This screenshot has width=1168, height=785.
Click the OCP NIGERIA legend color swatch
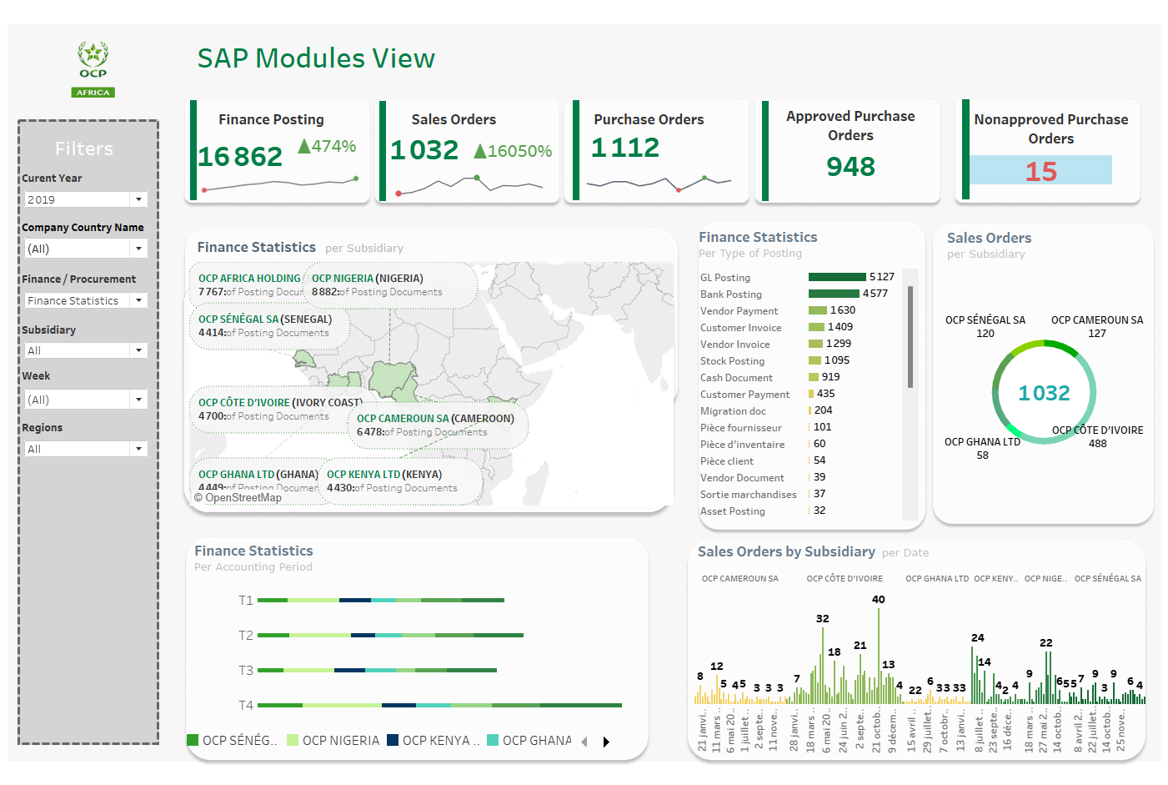[x=293, y=740]
